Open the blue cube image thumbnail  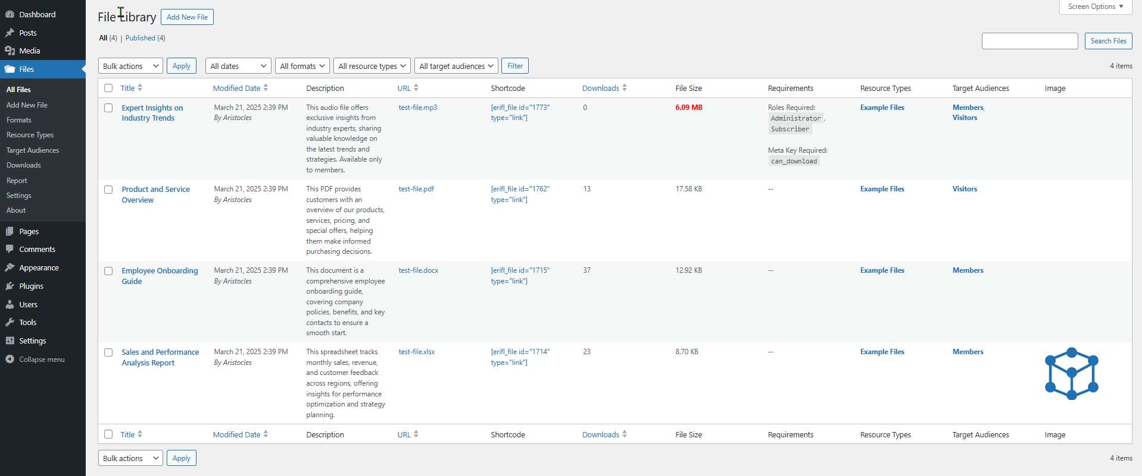click(x=1072, y=374)
